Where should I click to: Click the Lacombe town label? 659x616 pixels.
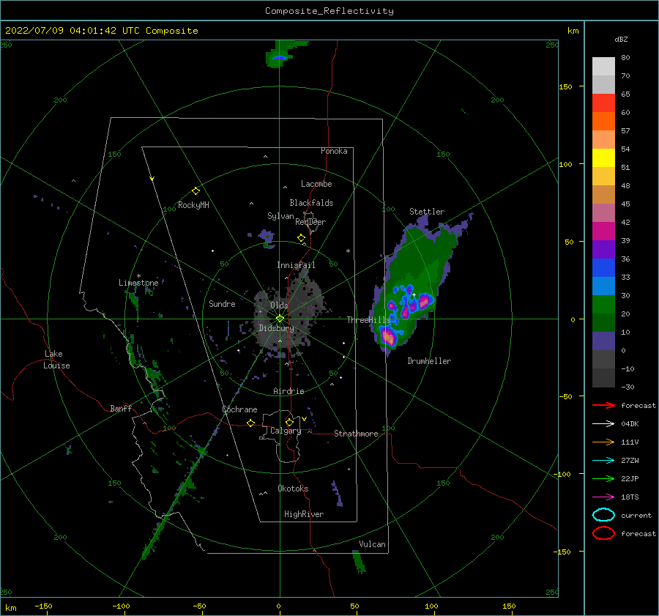(316, 184)
